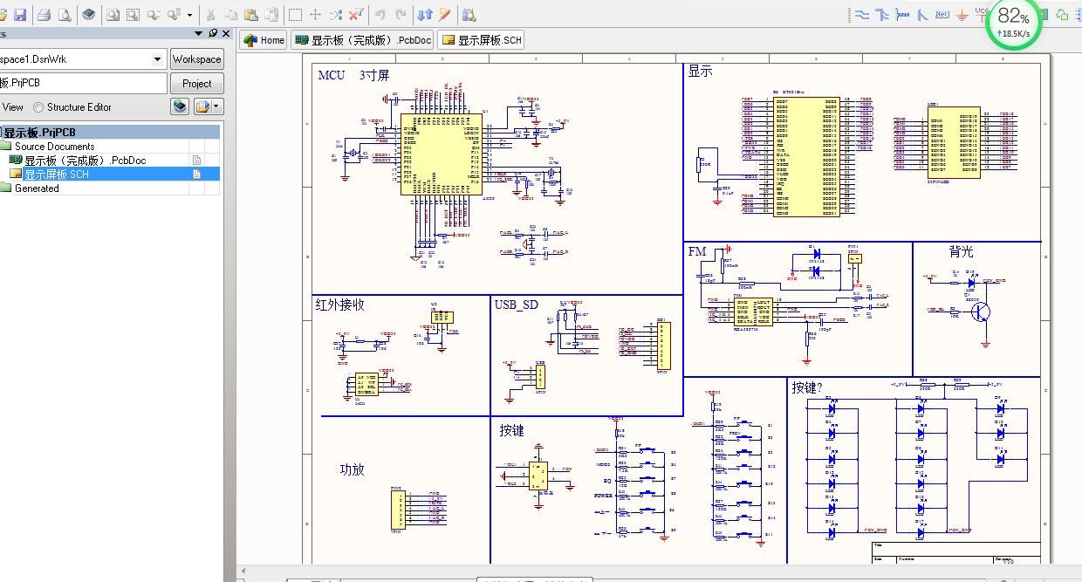1082x582 pixels.
Task: Open workspace DsnWrk dropdown list
Action: pyautogui.click(x=157, y=59)
